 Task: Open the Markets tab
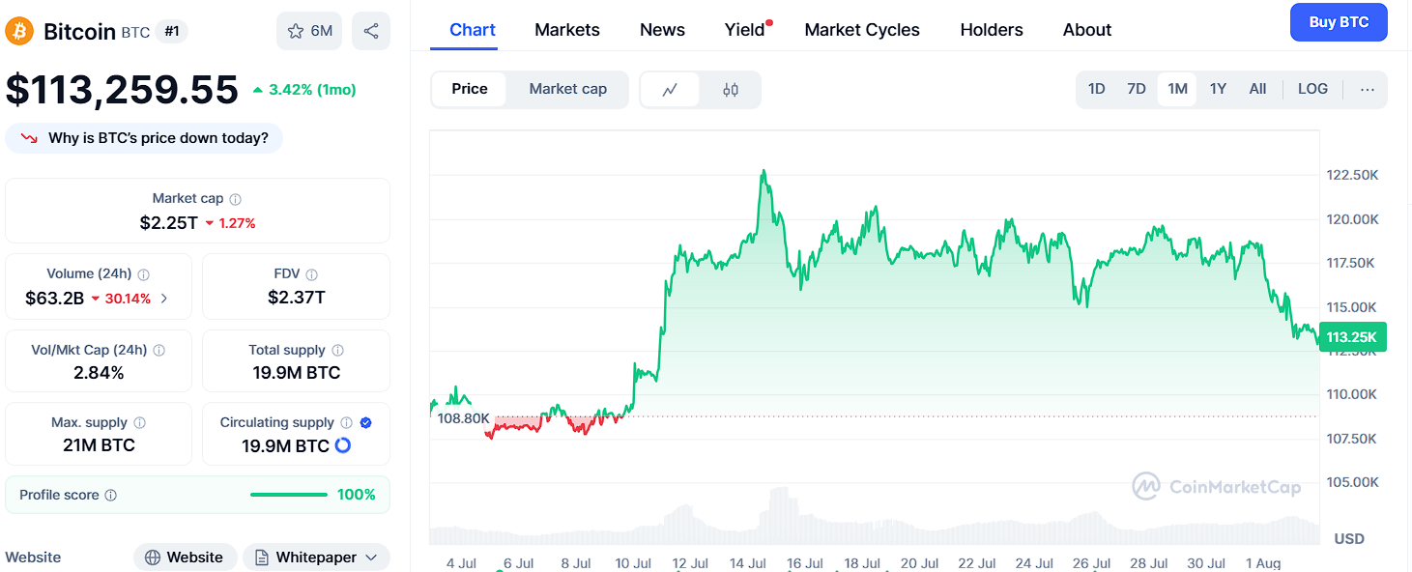click(567, 30)
